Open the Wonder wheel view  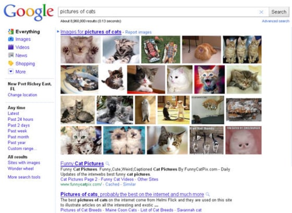tap(21, 169)
